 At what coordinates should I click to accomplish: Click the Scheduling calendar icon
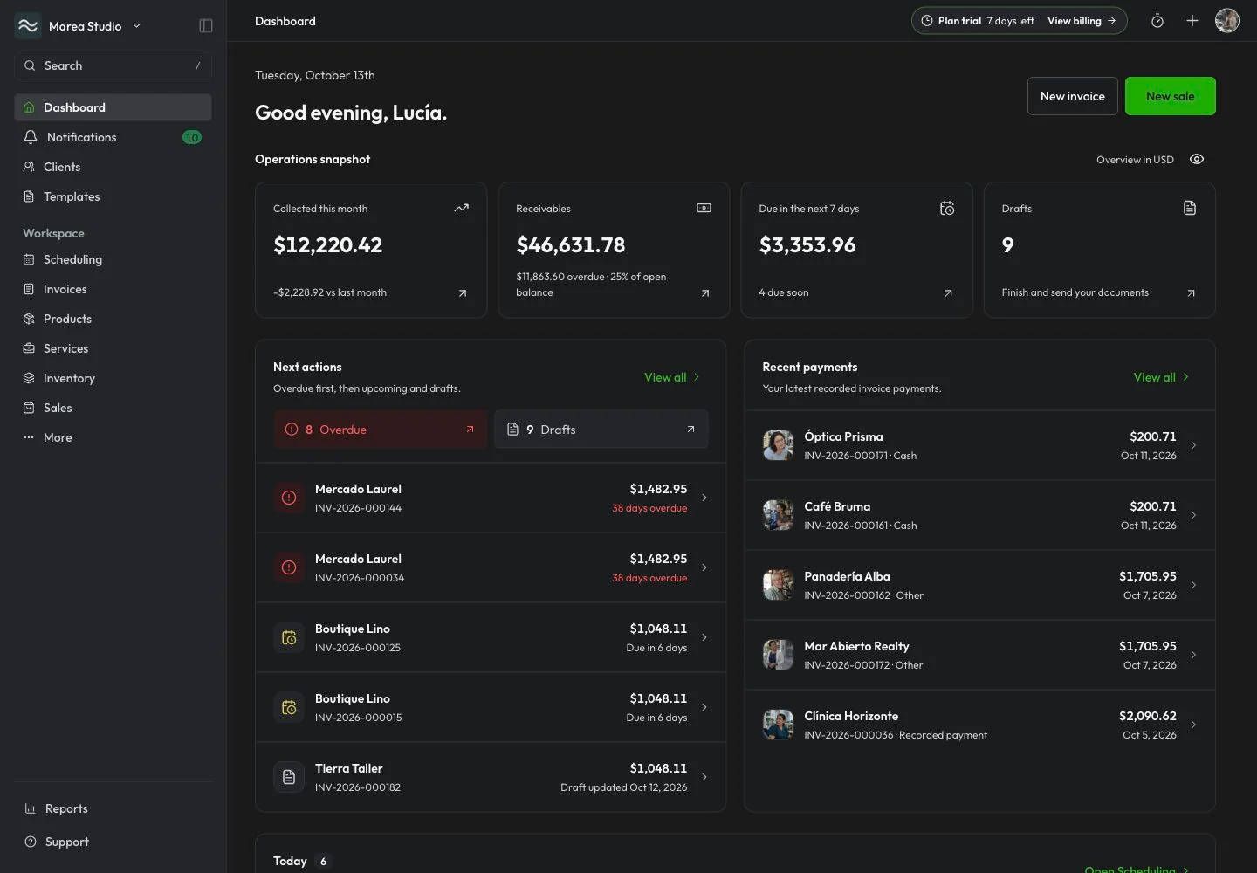tap(29, 259)
